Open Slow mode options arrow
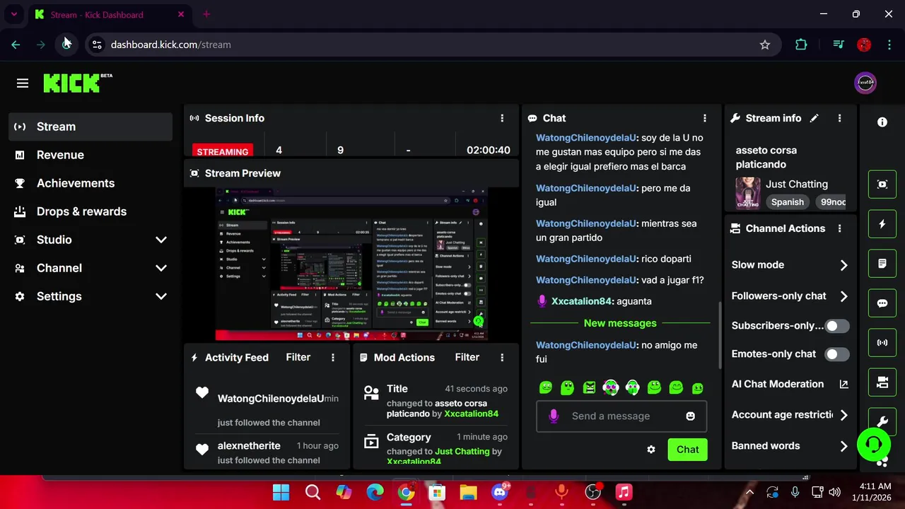The image size is (905, 509). click(843, 265)
